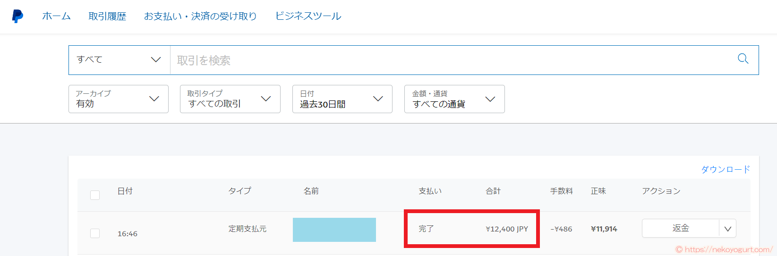Click the 日付 column header
The height and width of the screenshot is (256, 777).
click(x=125, y=191)
